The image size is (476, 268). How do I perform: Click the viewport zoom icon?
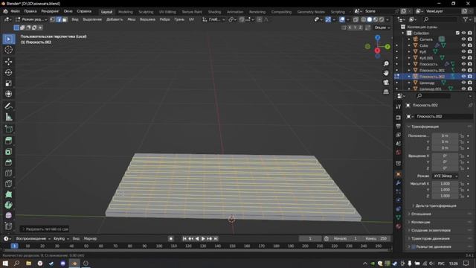386,63
